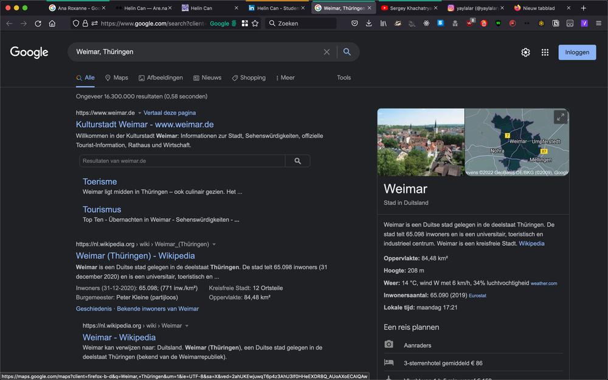The width and height of the screenshot is (608, 380).
Task: Show site security via the padlock icon
Action: point(85,24)
